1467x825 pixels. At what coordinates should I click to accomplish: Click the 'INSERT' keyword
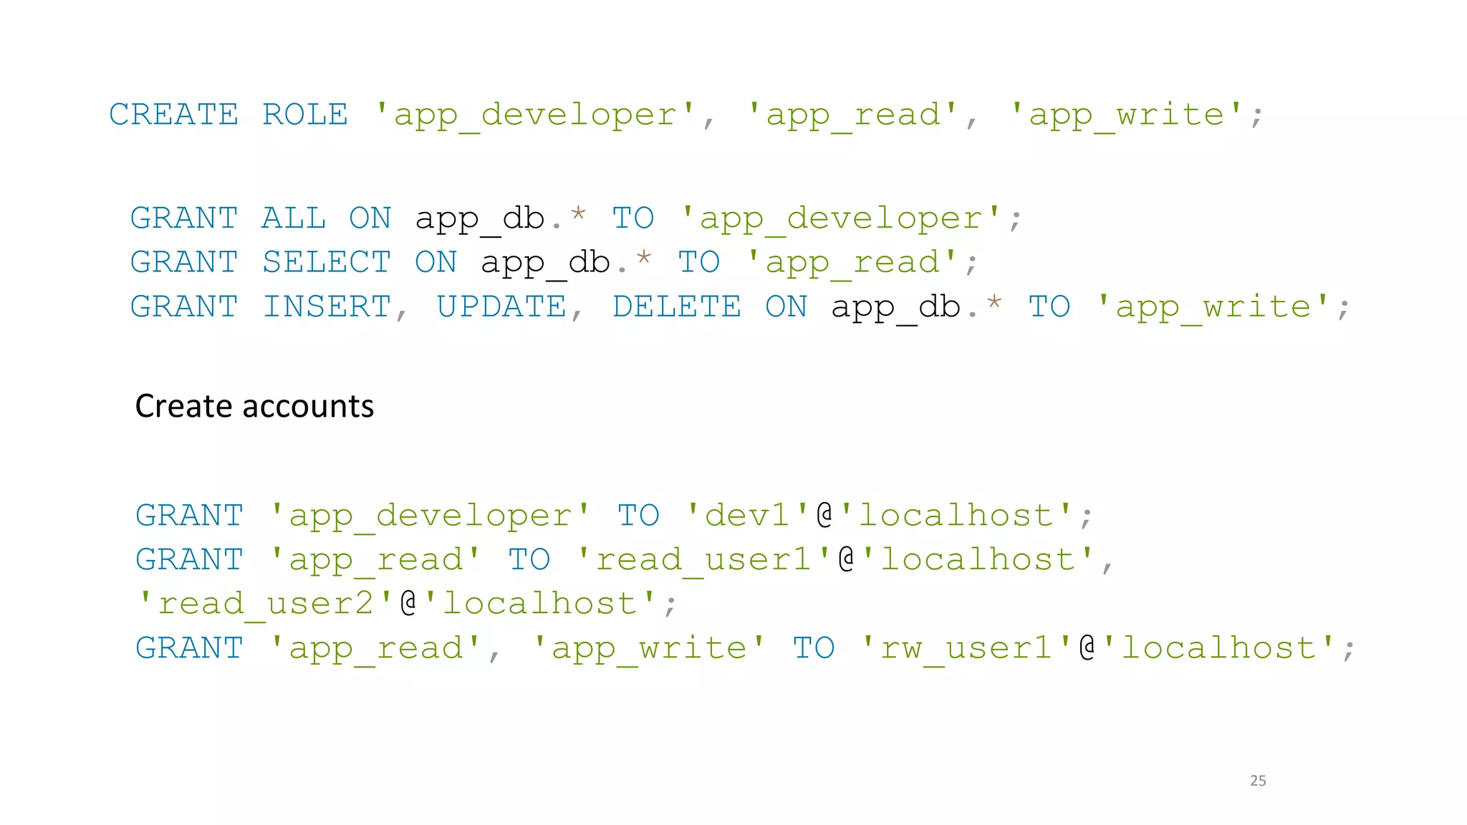pos(327,307)
